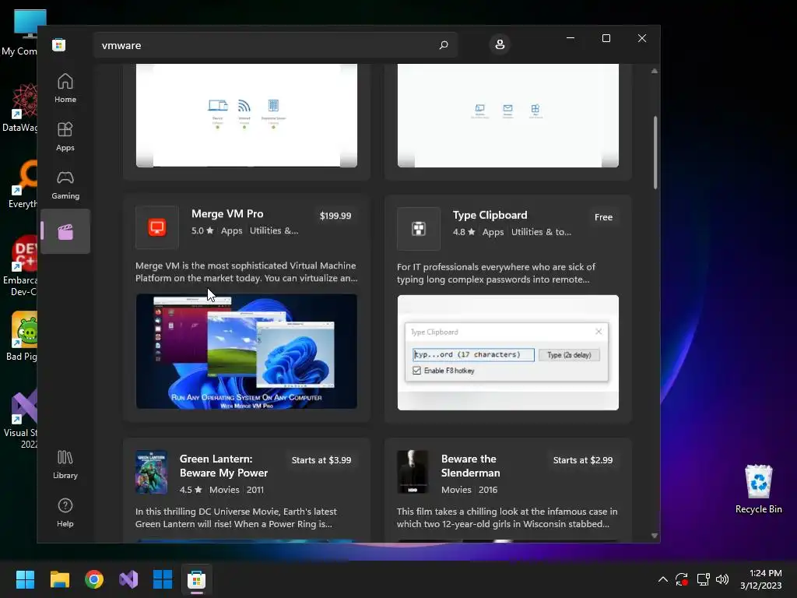Read the Merge VM description text
This screenshot has height=598, width=797.
coord(247,272)
